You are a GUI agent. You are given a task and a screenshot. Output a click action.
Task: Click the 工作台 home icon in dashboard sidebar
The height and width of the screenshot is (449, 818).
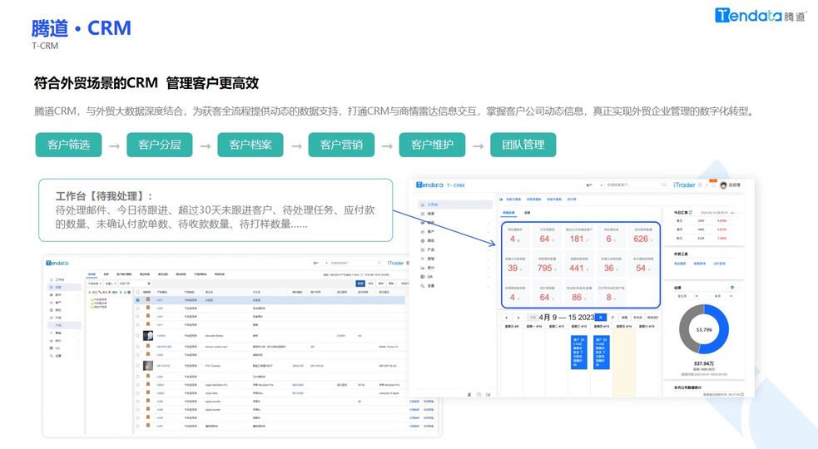point(423,205)
